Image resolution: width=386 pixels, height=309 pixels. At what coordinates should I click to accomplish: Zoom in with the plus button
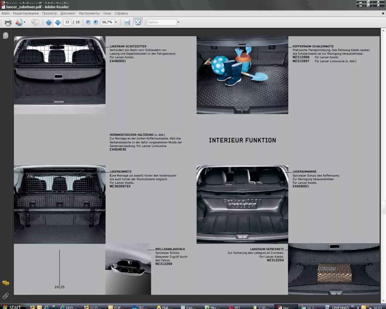96,22
